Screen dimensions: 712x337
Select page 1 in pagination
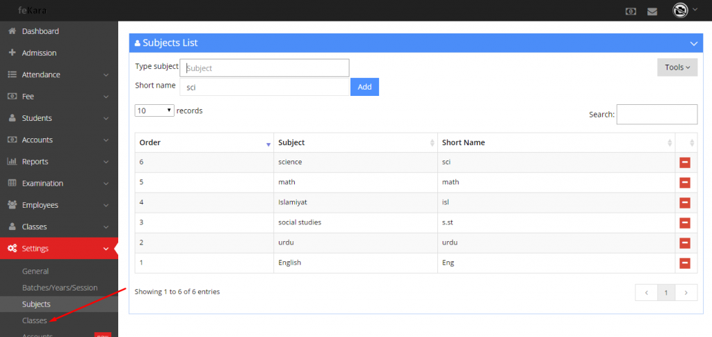(666, 293)
